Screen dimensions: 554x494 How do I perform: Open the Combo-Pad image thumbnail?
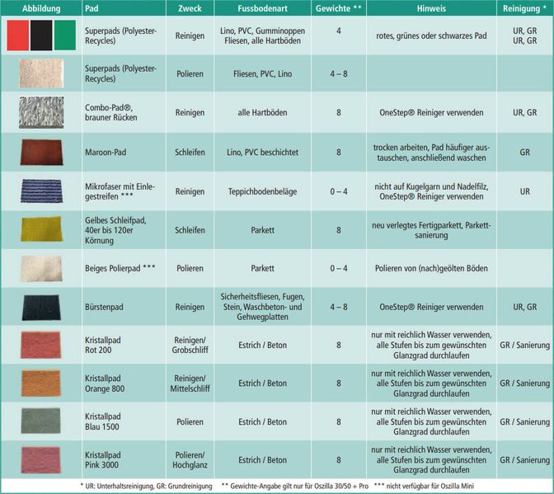(40, 113)
